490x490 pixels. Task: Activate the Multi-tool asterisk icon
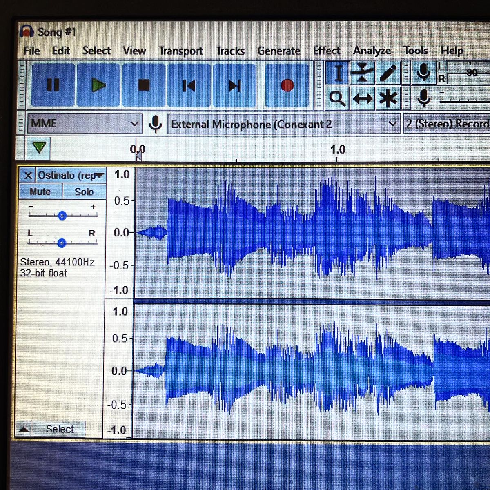388,98
